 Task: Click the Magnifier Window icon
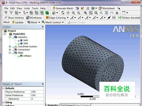point(91,13)
